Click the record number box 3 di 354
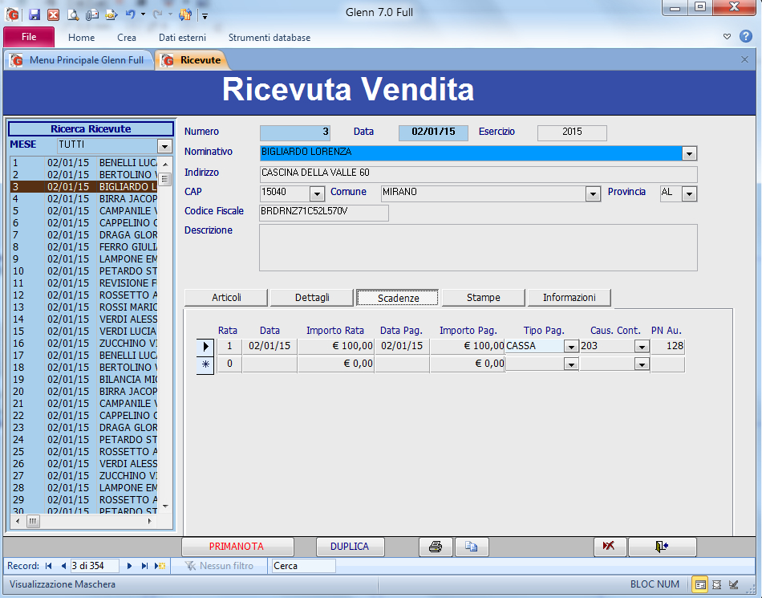 pos(95,566)
